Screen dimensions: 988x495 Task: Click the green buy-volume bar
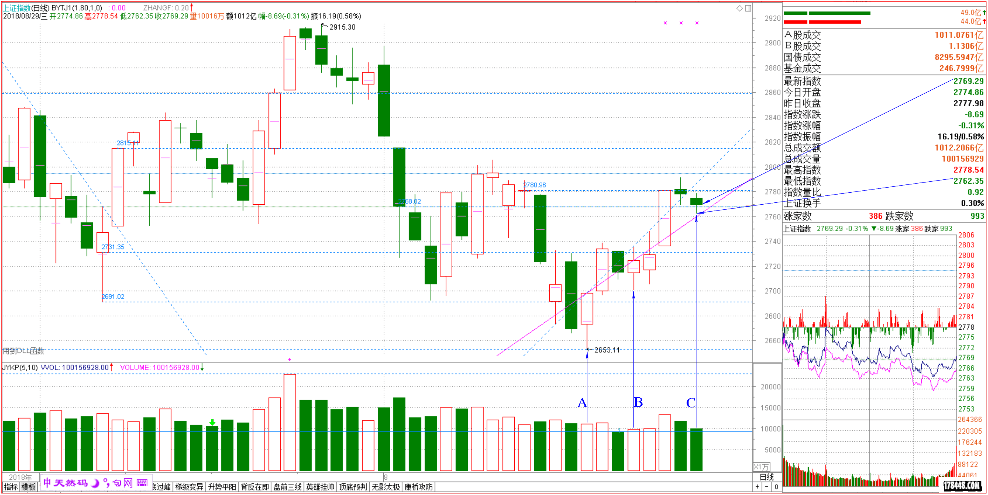[x=827, y=13]
